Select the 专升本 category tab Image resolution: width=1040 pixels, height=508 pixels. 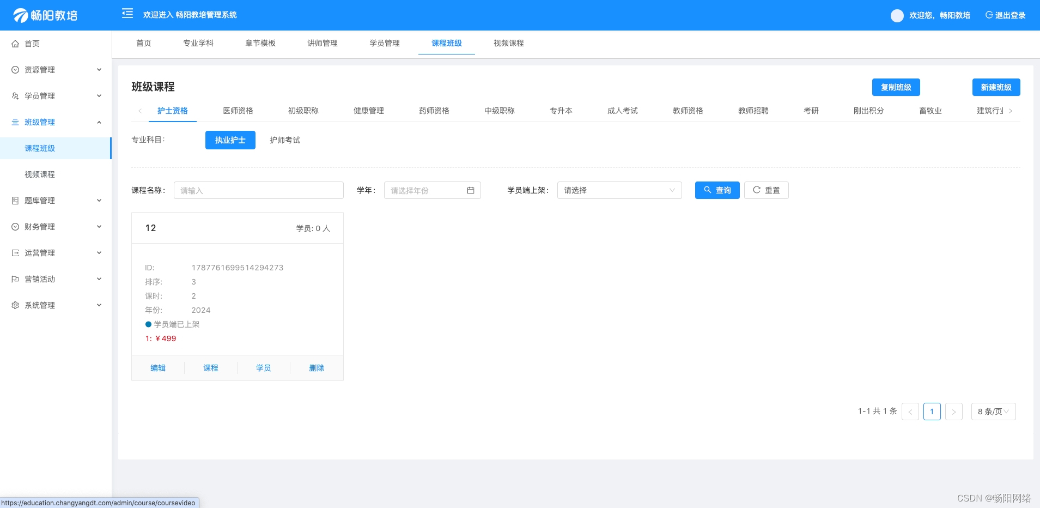(561, 111)
